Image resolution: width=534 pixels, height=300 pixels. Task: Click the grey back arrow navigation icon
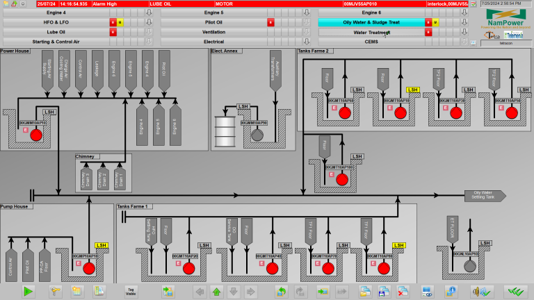pos(199,292)
